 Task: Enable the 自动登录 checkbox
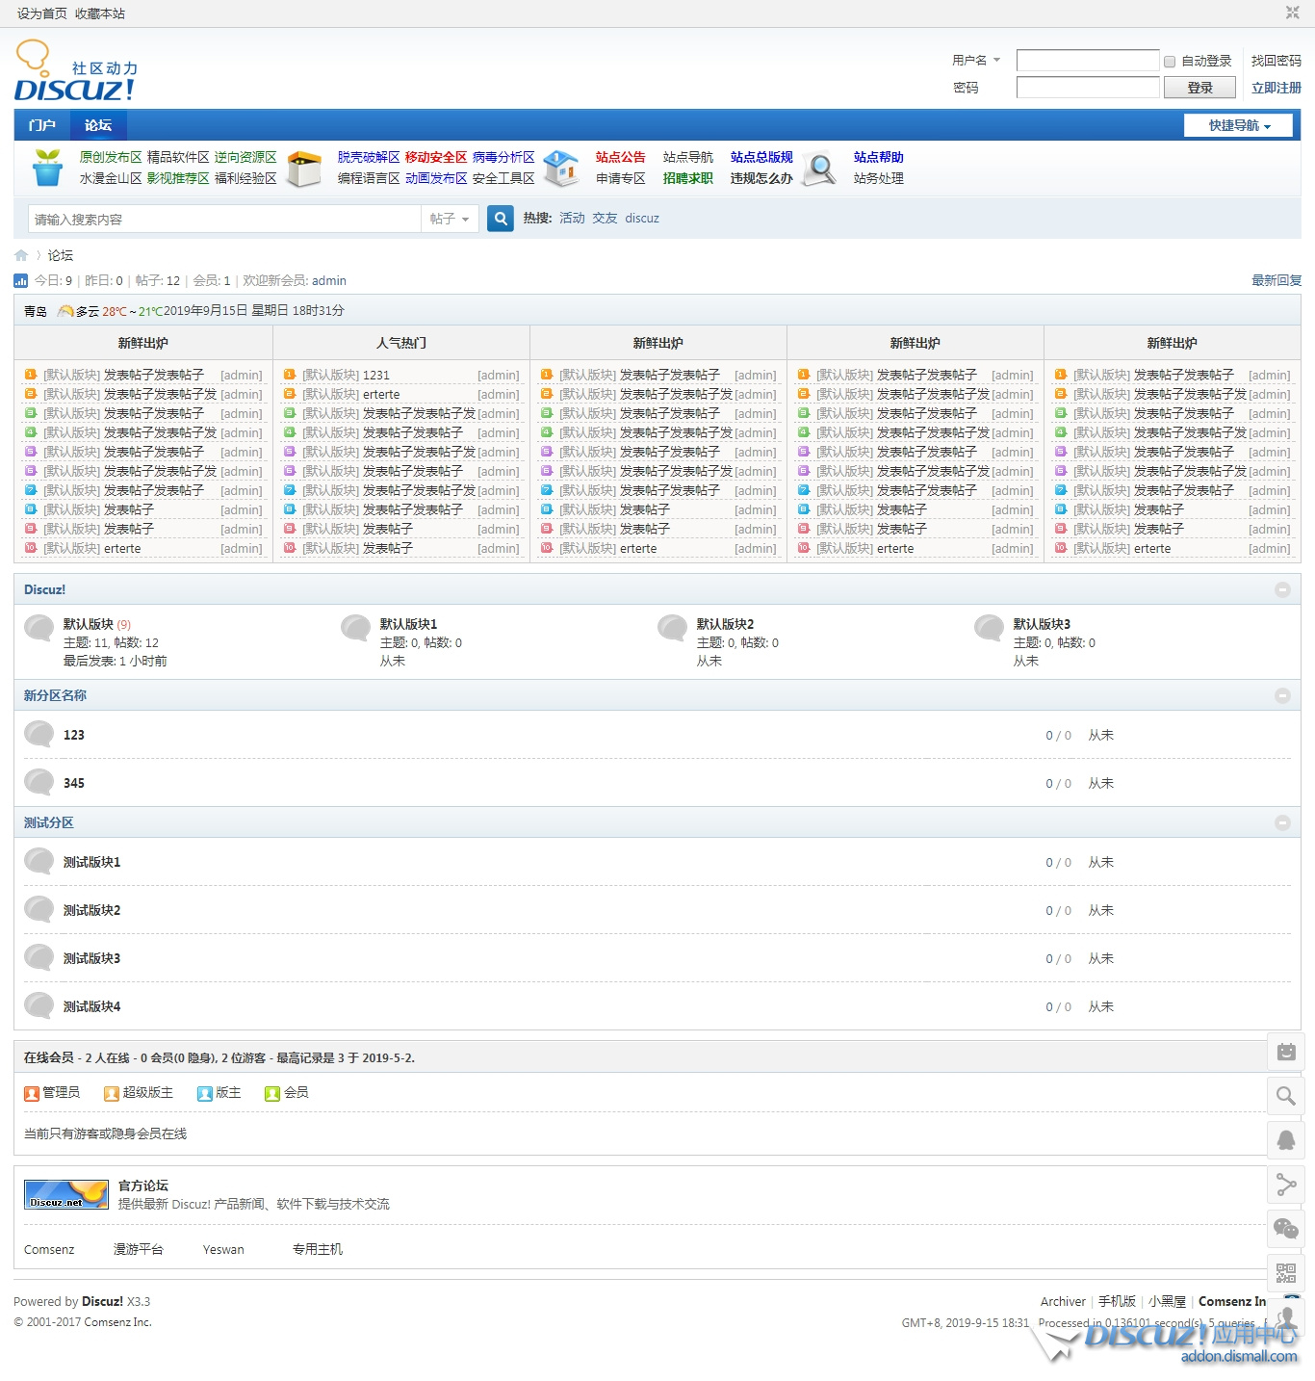click(1170, 62)
